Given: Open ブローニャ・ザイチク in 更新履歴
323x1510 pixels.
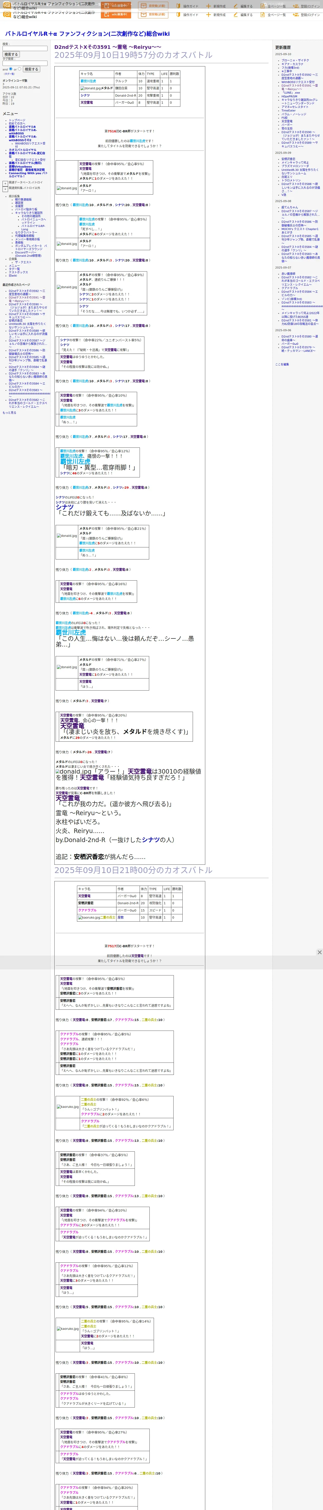Looking at the screenshot, I should pyautogui.click(x=295, y=60).
